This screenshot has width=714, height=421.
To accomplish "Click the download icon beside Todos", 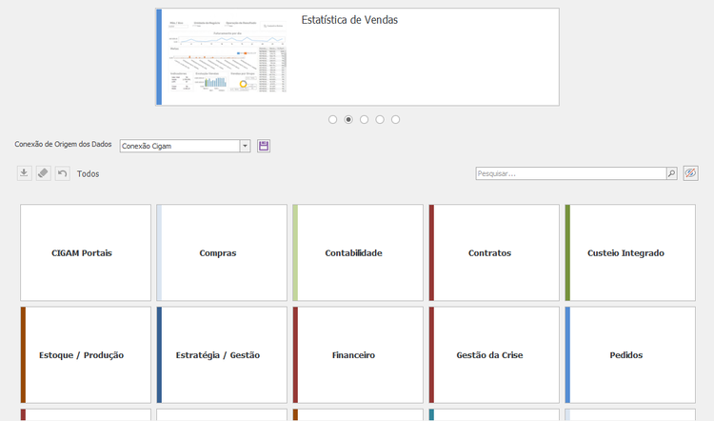I will click(24, 173).
